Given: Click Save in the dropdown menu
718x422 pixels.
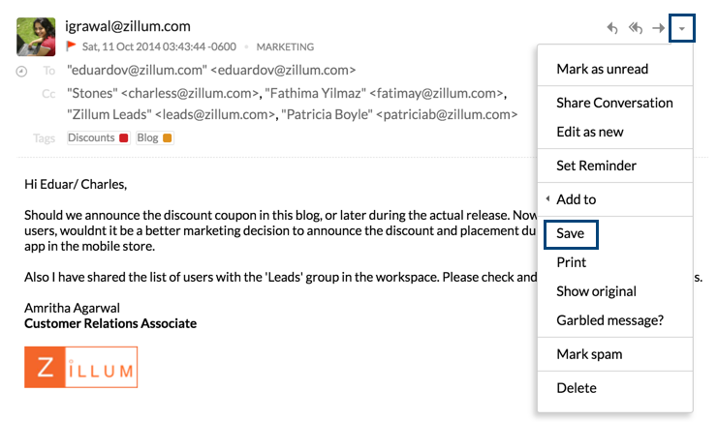Looking at the screenshot, I should (x=571, y=234).
